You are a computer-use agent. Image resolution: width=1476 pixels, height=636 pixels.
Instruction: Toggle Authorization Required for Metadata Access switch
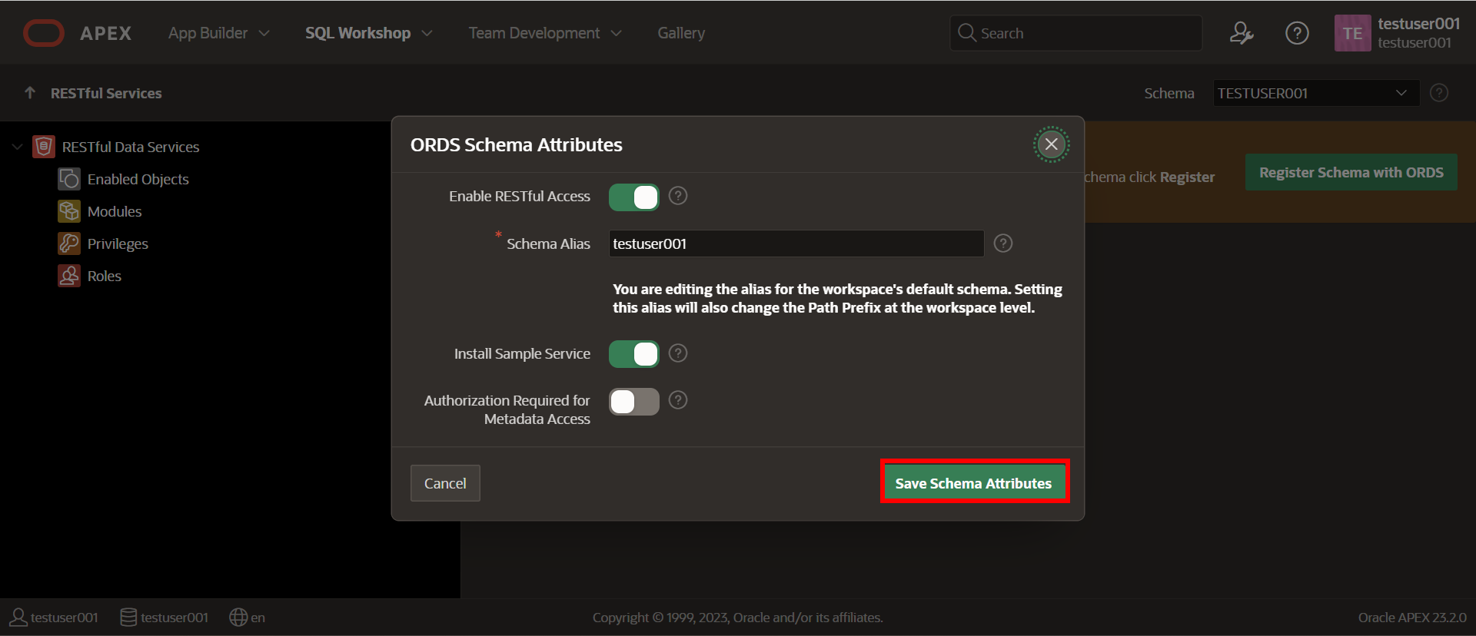(634, 402)
